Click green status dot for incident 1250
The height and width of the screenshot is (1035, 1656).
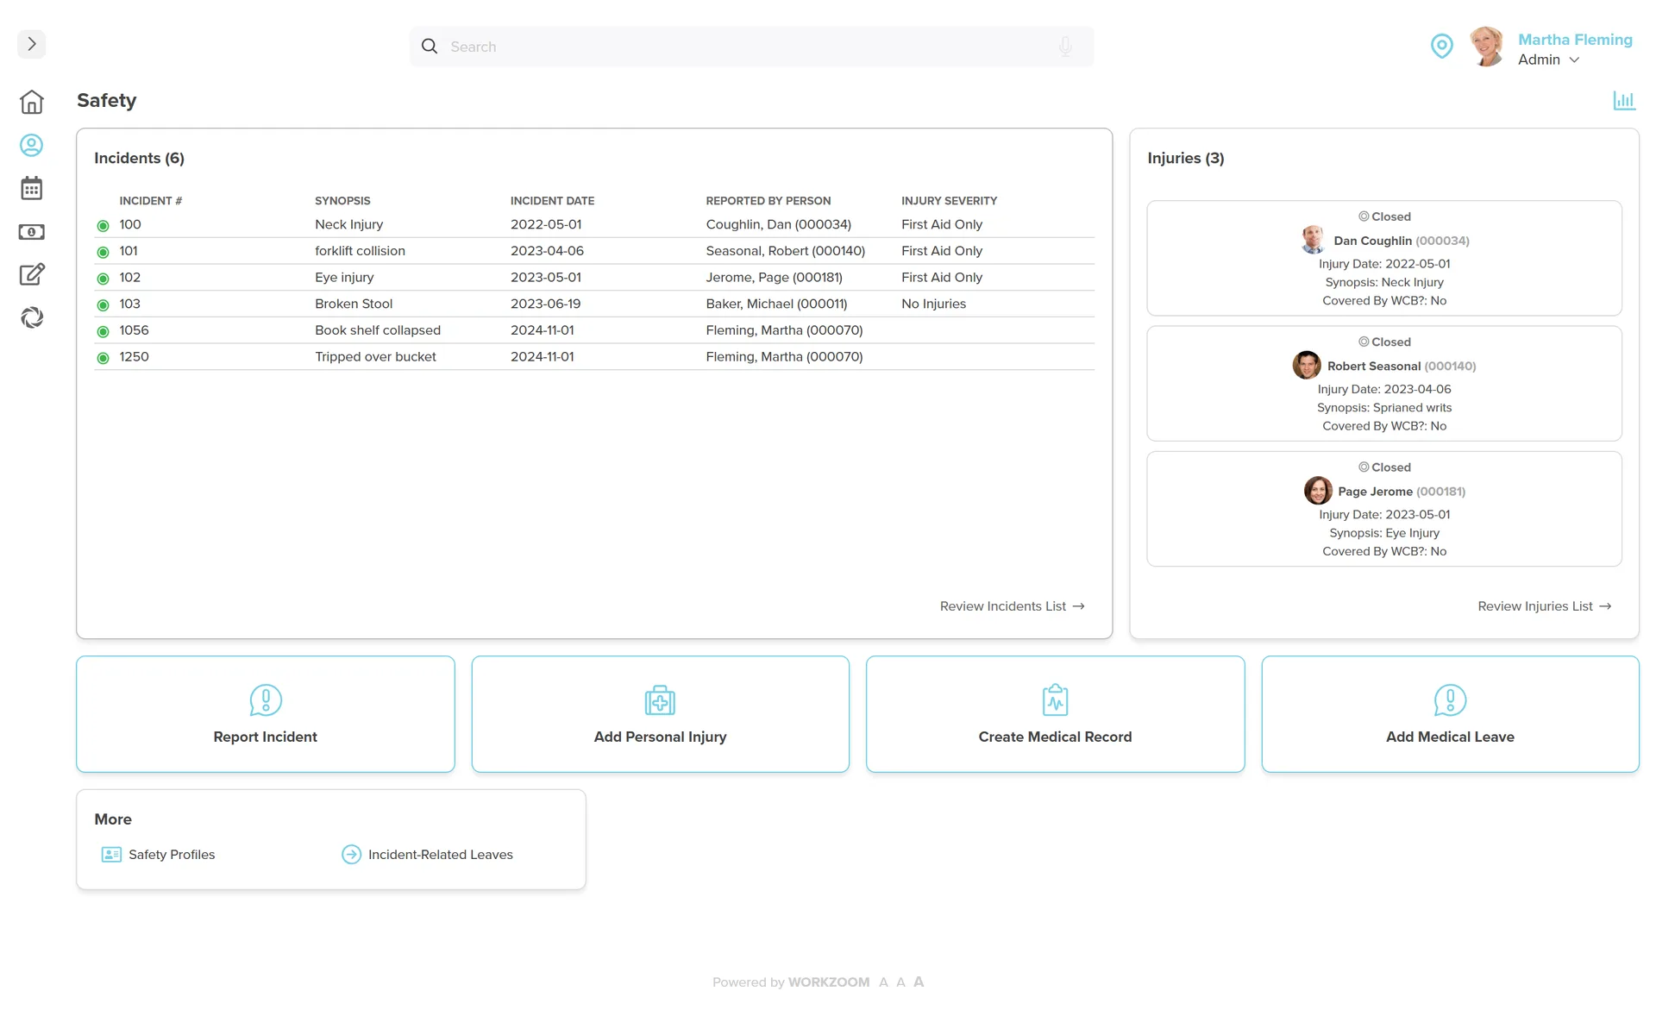pos(103,358)
